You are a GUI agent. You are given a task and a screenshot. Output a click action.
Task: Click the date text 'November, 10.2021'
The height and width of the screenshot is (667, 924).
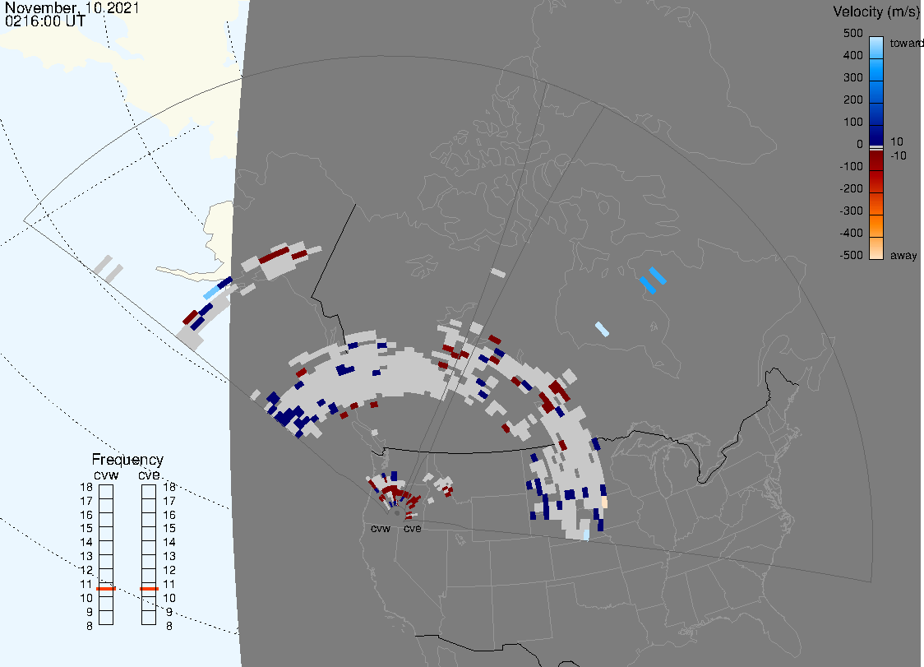72,7
